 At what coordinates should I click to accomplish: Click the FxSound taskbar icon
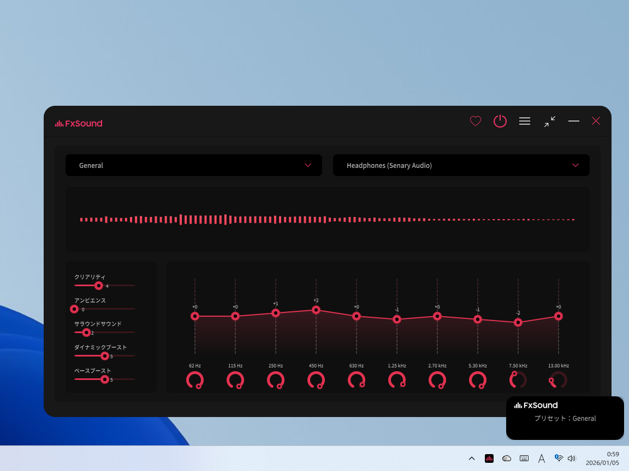(x=489, y=458)
